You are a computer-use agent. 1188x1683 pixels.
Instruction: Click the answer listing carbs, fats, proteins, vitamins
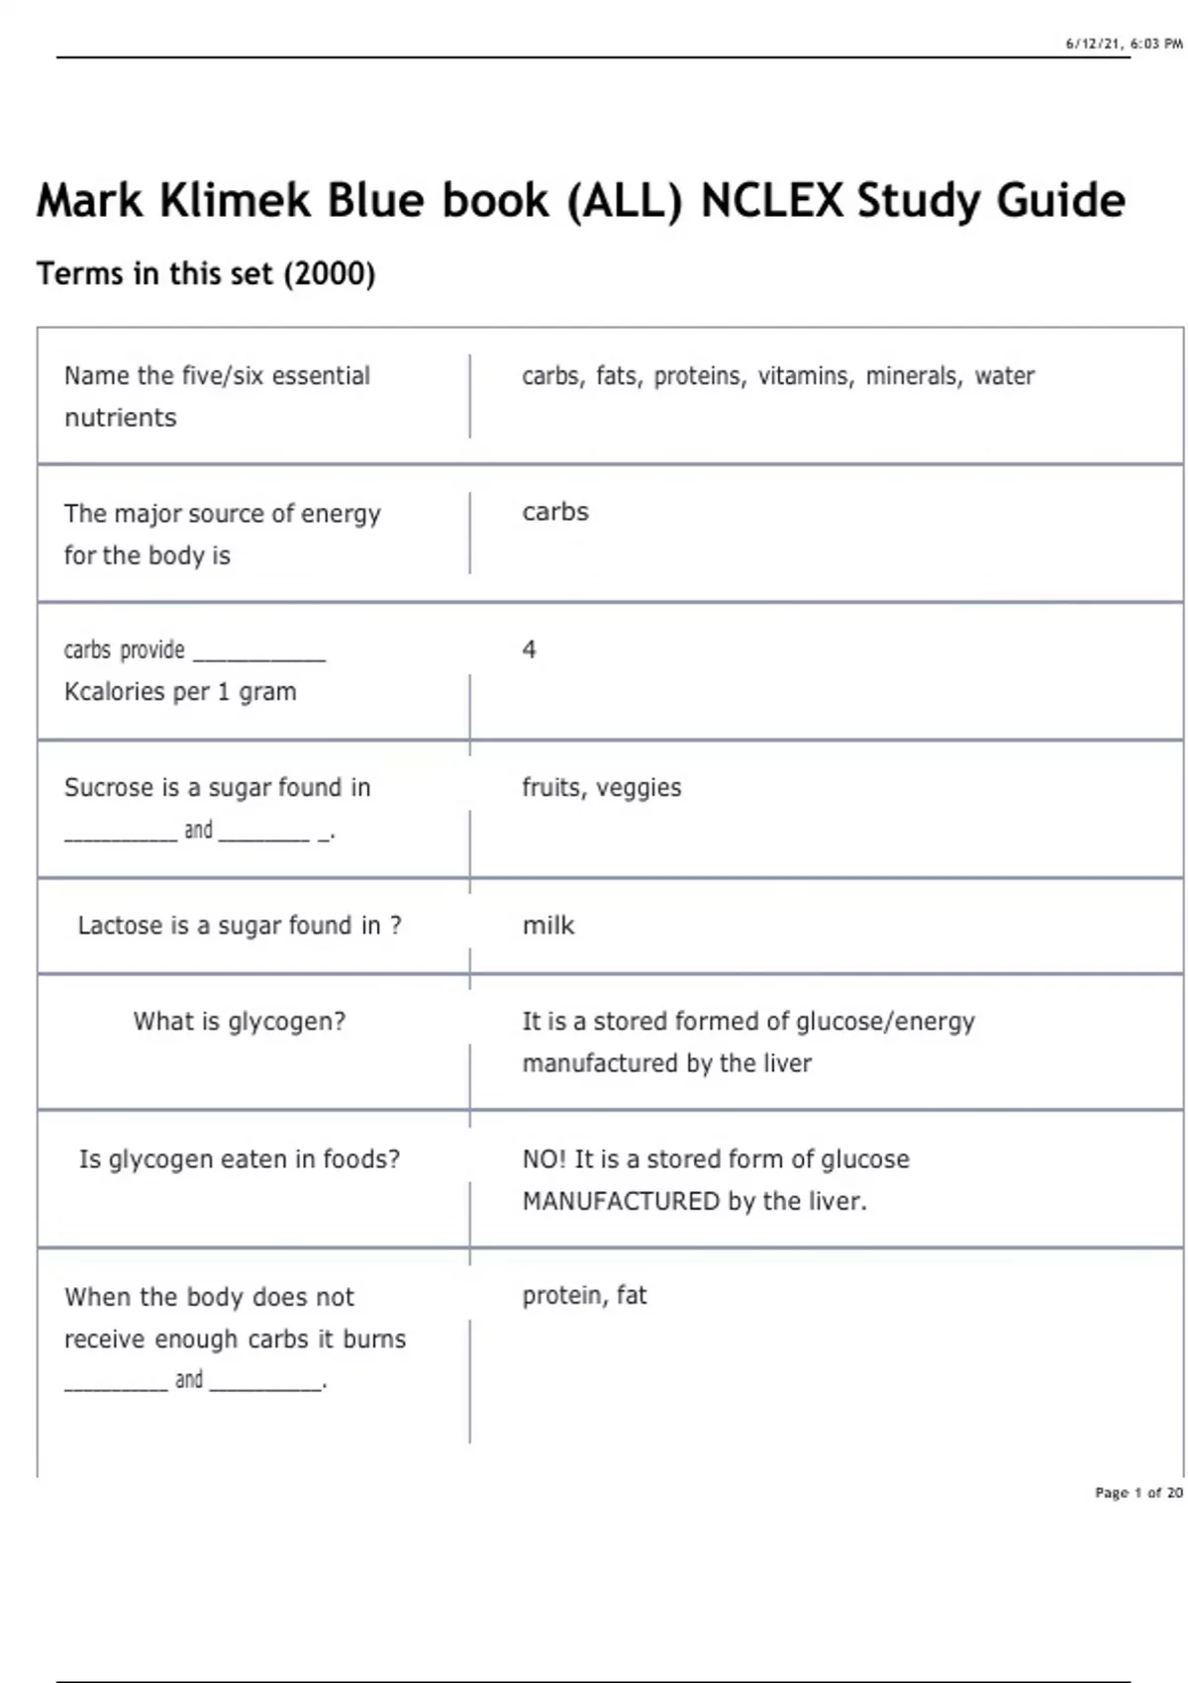777,376
